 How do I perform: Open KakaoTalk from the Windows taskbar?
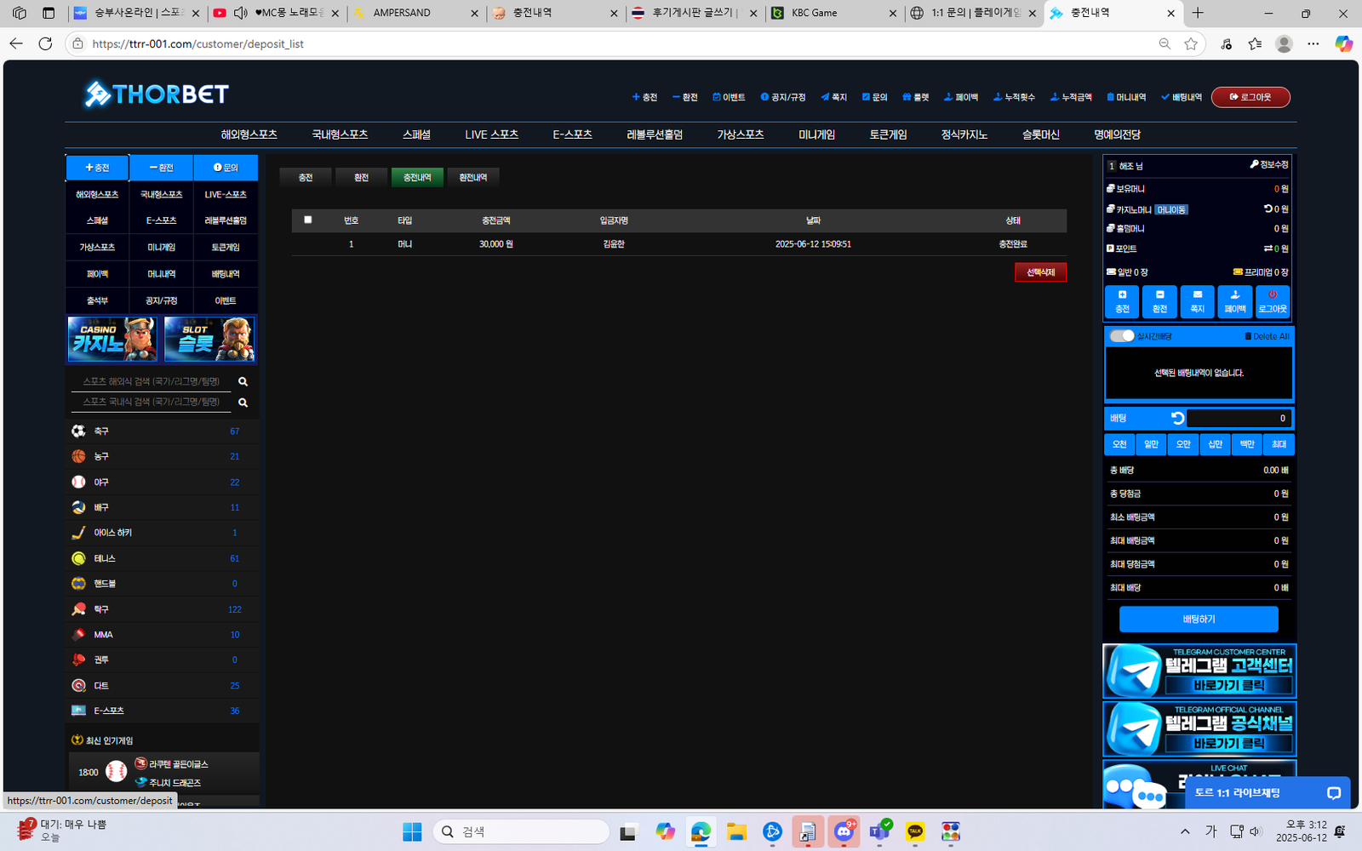915,831
